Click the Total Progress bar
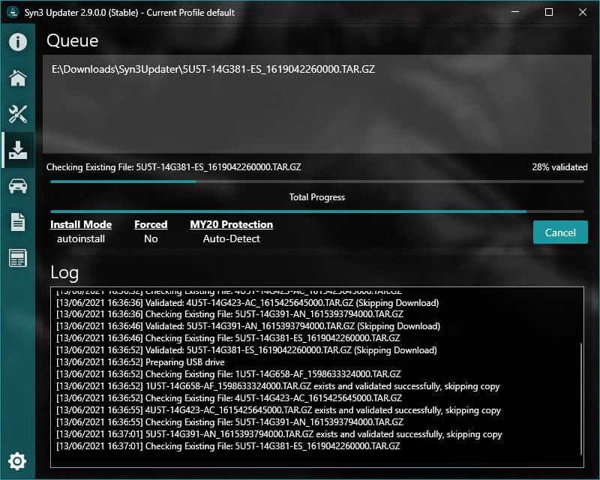This screenshot has height=480, width=600. click(316, 211)
